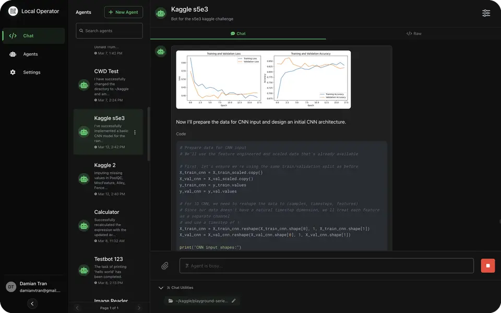Open the chat options sliders icon

(486, 13)
